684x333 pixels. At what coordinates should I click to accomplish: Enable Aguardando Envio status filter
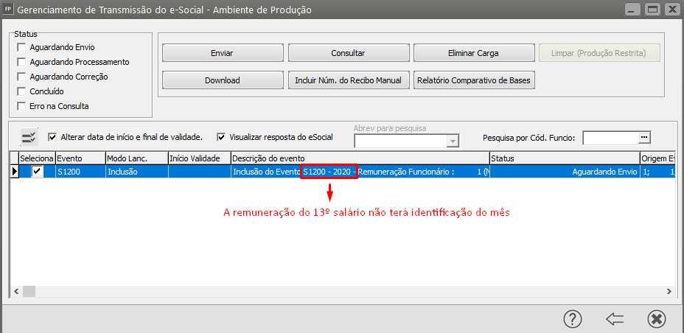pos(21,47)
